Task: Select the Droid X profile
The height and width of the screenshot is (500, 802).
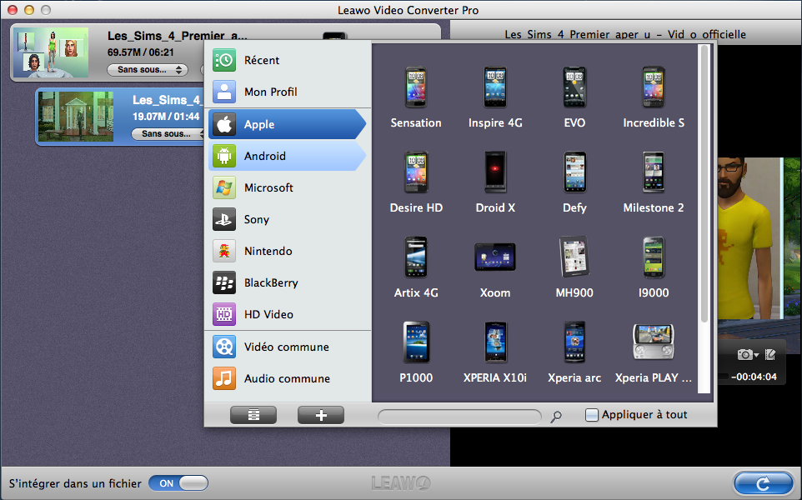Action: 495,182
